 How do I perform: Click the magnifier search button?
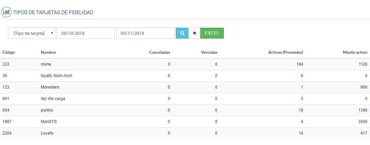coord(182,33)
